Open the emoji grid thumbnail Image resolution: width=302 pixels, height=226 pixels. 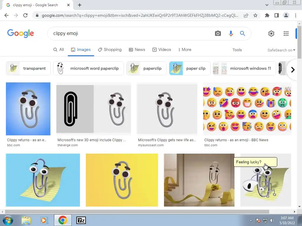click(x=247, y=109)
